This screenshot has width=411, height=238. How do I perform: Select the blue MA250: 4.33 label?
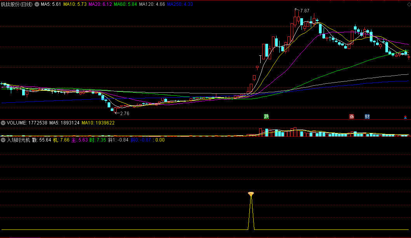[180, 4]
